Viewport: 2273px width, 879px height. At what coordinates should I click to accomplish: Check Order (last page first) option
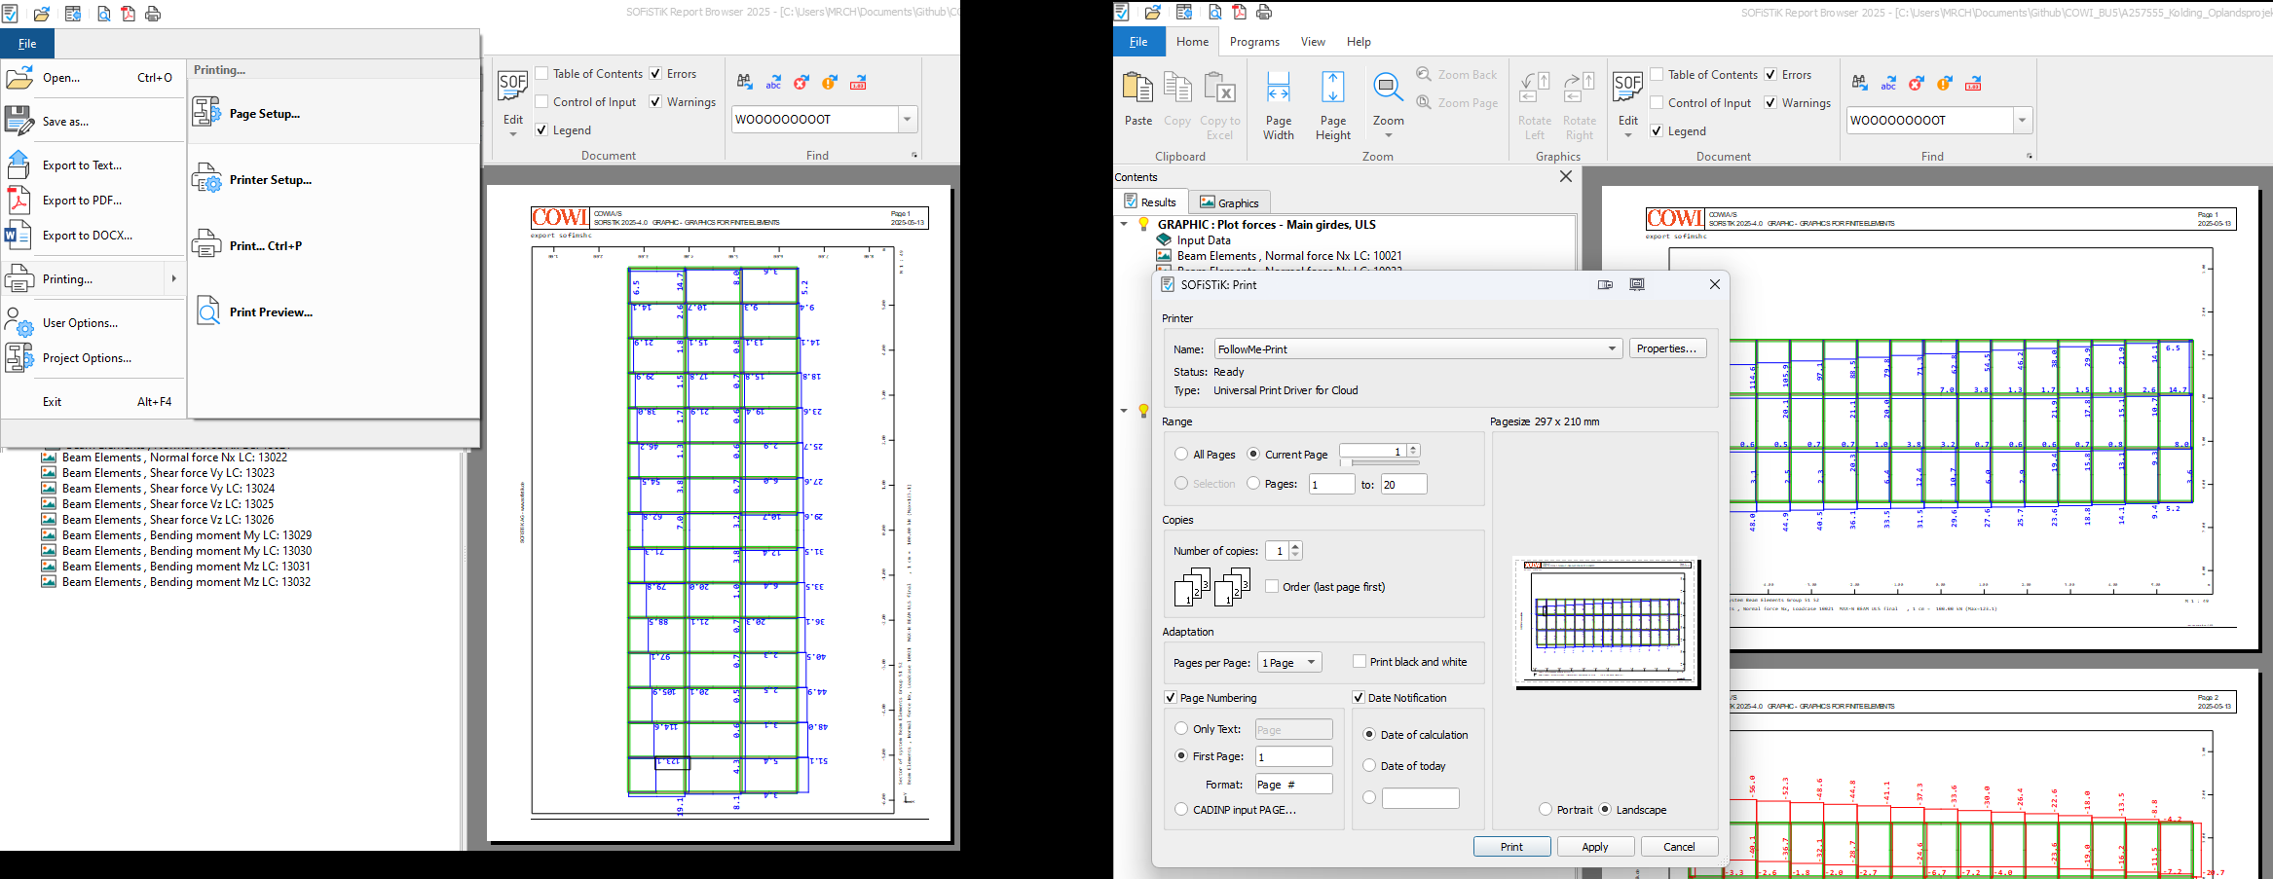tap(1272, 586)
